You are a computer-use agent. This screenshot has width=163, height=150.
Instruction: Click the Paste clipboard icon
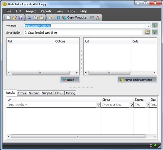tap(42, 18)
